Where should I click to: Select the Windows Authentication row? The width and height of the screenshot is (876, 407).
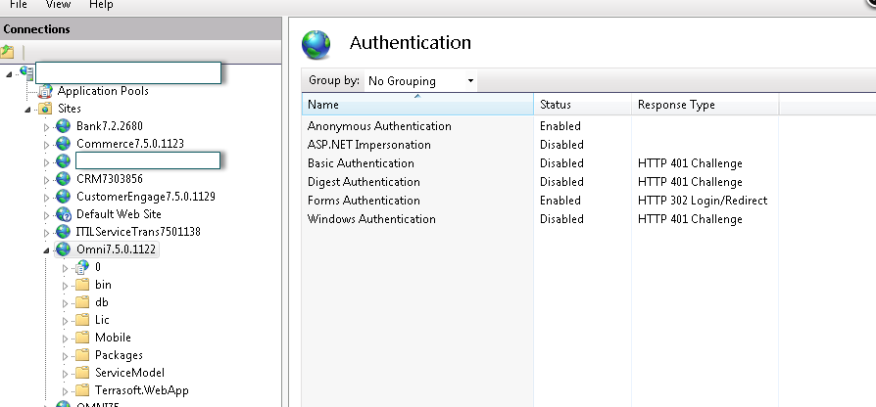click(371, 219)
